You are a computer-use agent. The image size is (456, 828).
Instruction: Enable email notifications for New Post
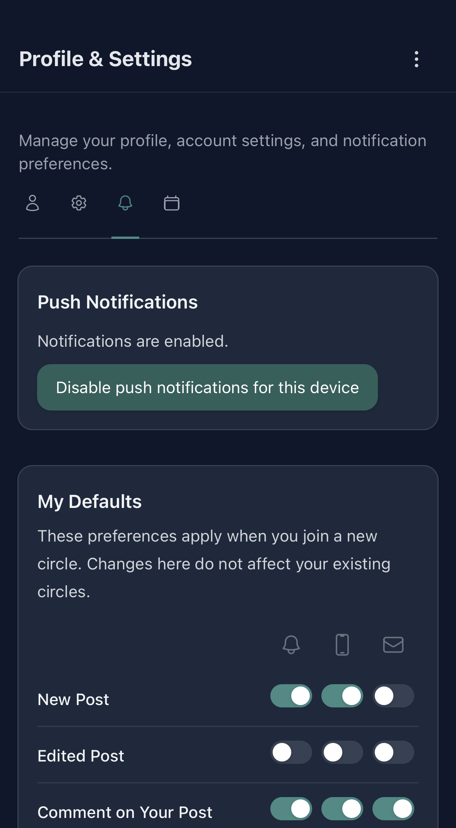(x=393, y=696)
